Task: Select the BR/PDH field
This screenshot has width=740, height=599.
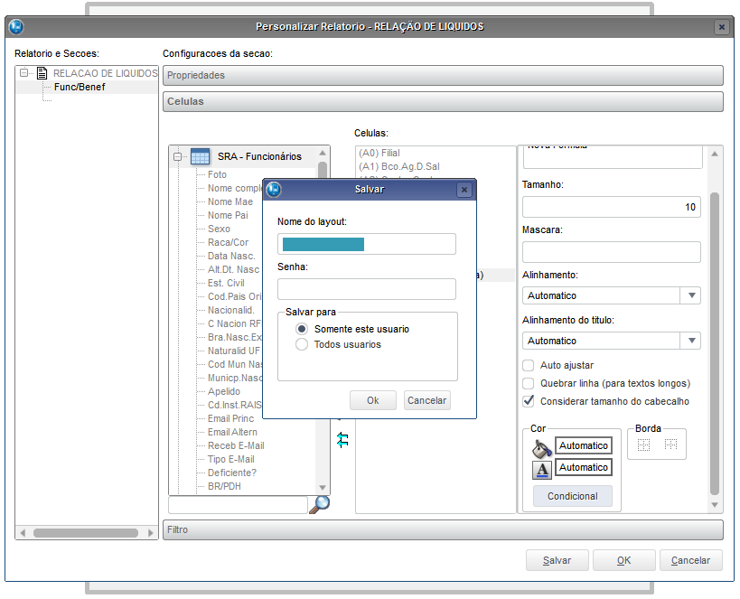Action: click(224, 486)
